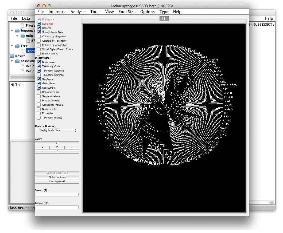Collapse the Sequence folder triangle

(12, 31)
